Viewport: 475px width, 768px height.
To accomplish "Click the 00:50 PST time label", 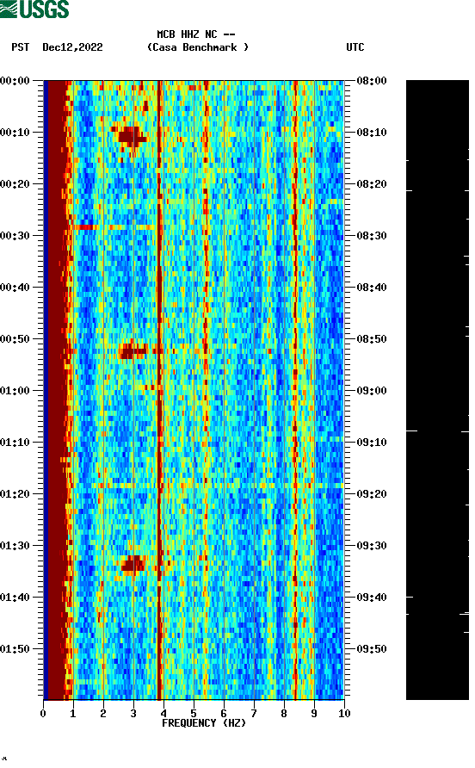I will (15, 339).
